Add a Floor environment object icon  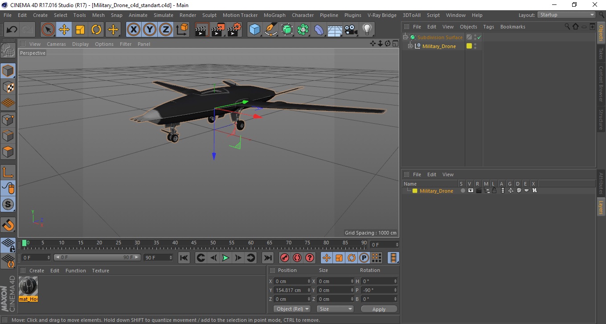point(335,30)
